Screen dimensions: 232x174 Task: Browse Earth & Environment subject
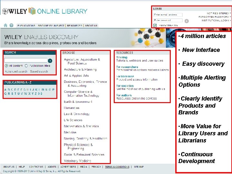[x=78, y=101]
